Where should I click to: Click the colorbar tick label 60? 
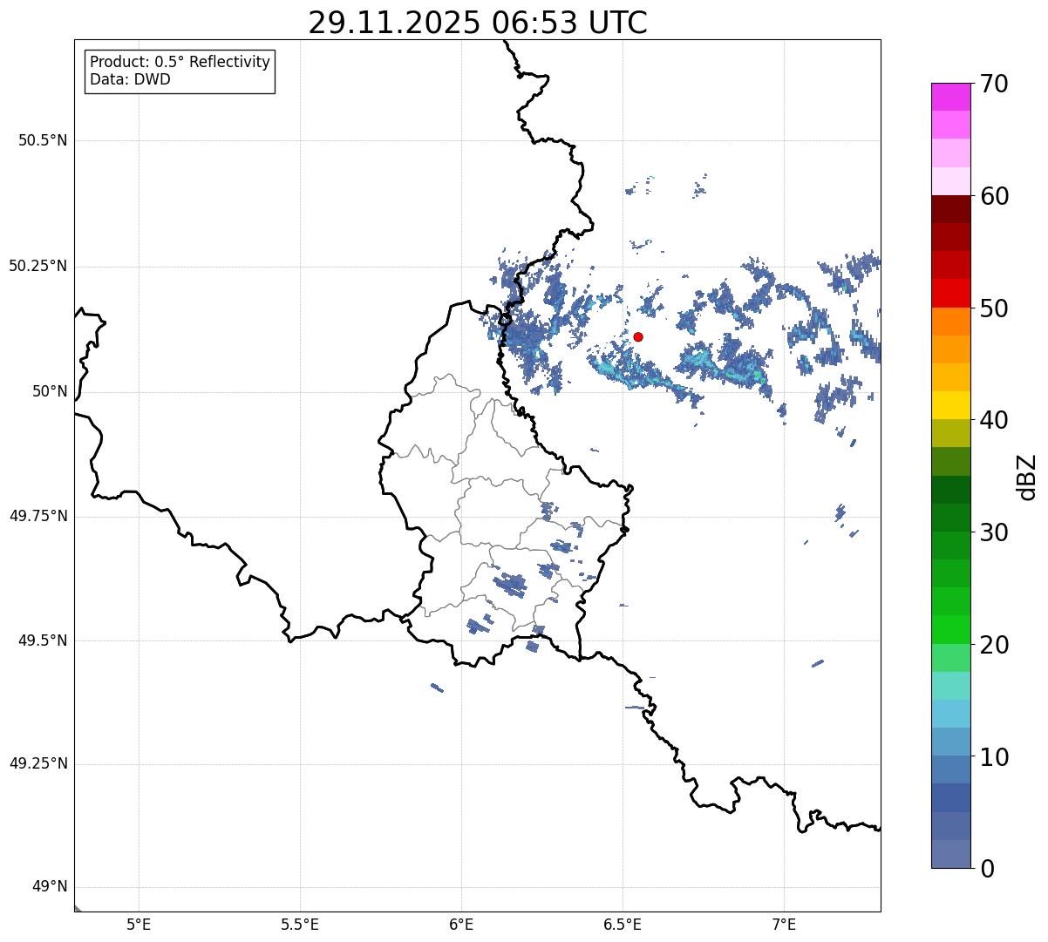(994, 196)
